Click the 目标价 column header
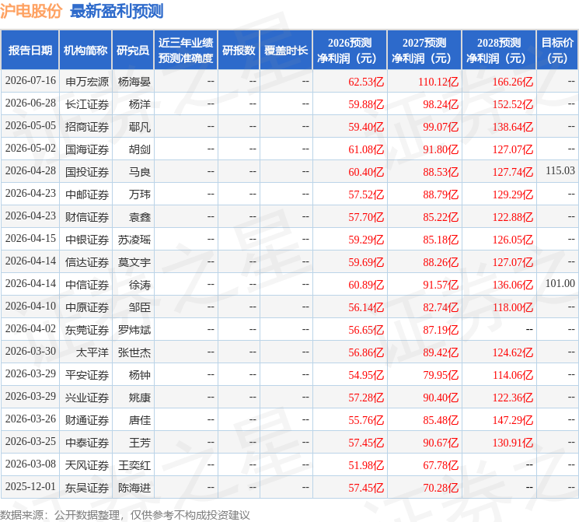 pyautogui.click(x=557, y=51)
